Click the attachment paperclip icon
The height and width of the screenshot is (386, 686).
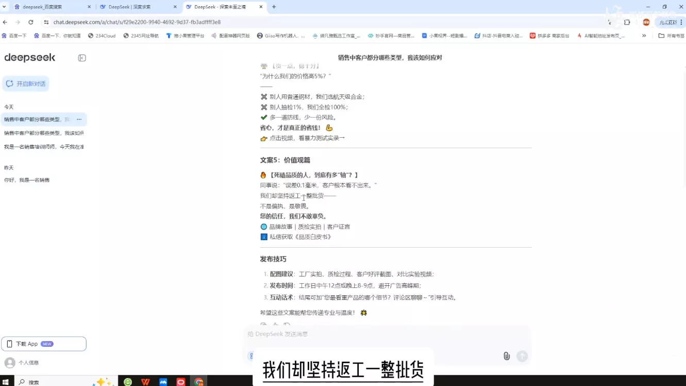tap(506, 356)
